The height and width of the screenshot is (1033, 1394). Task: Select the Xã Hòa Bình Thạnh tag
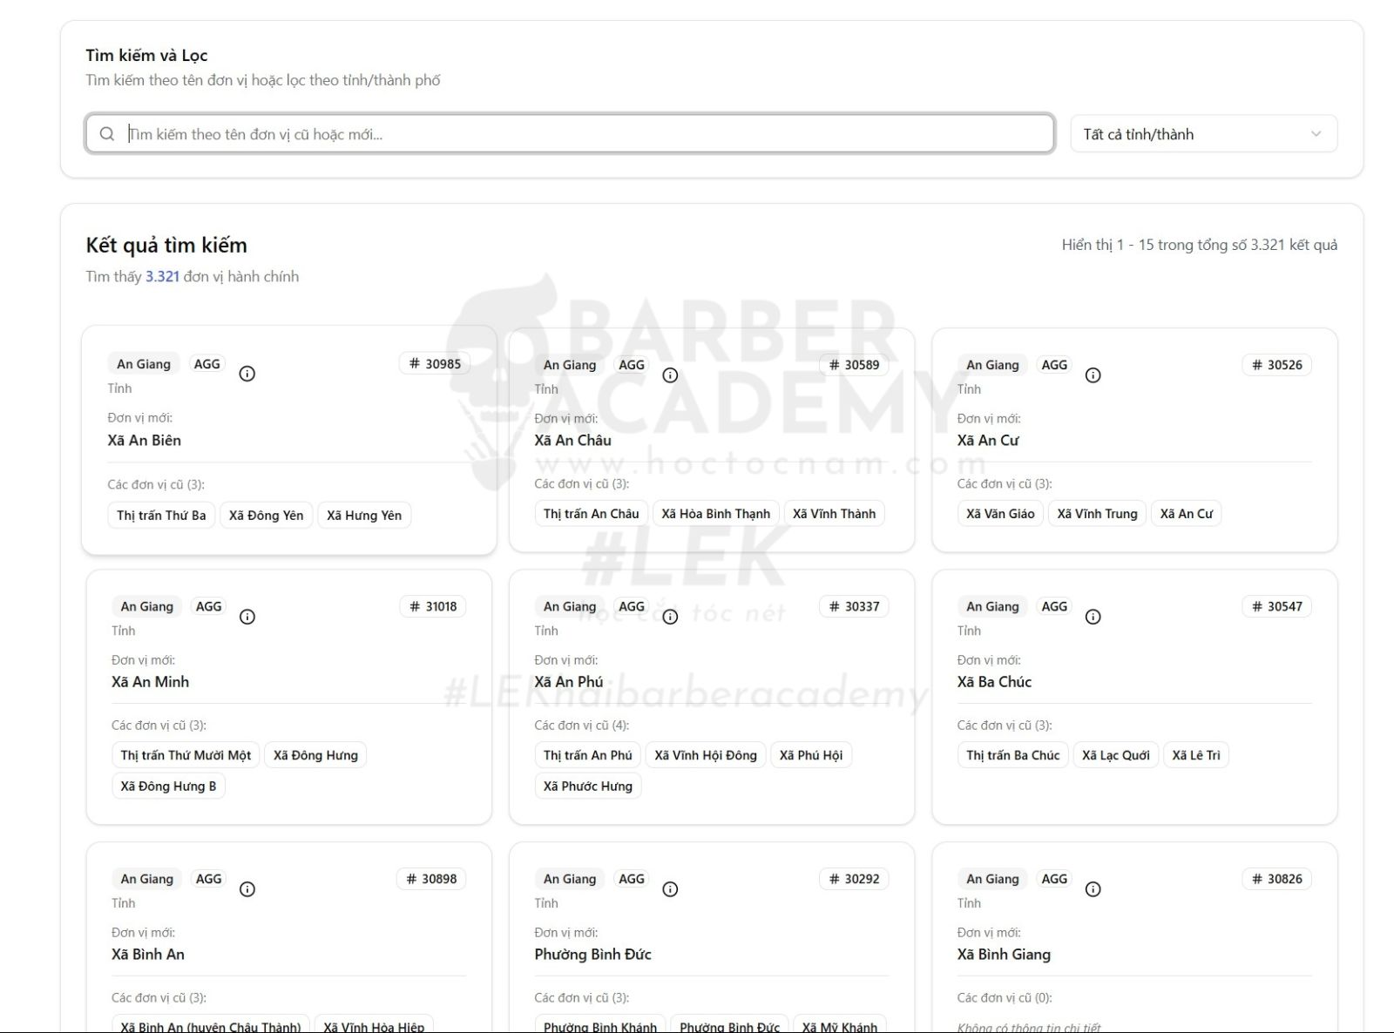coord(715,514)
